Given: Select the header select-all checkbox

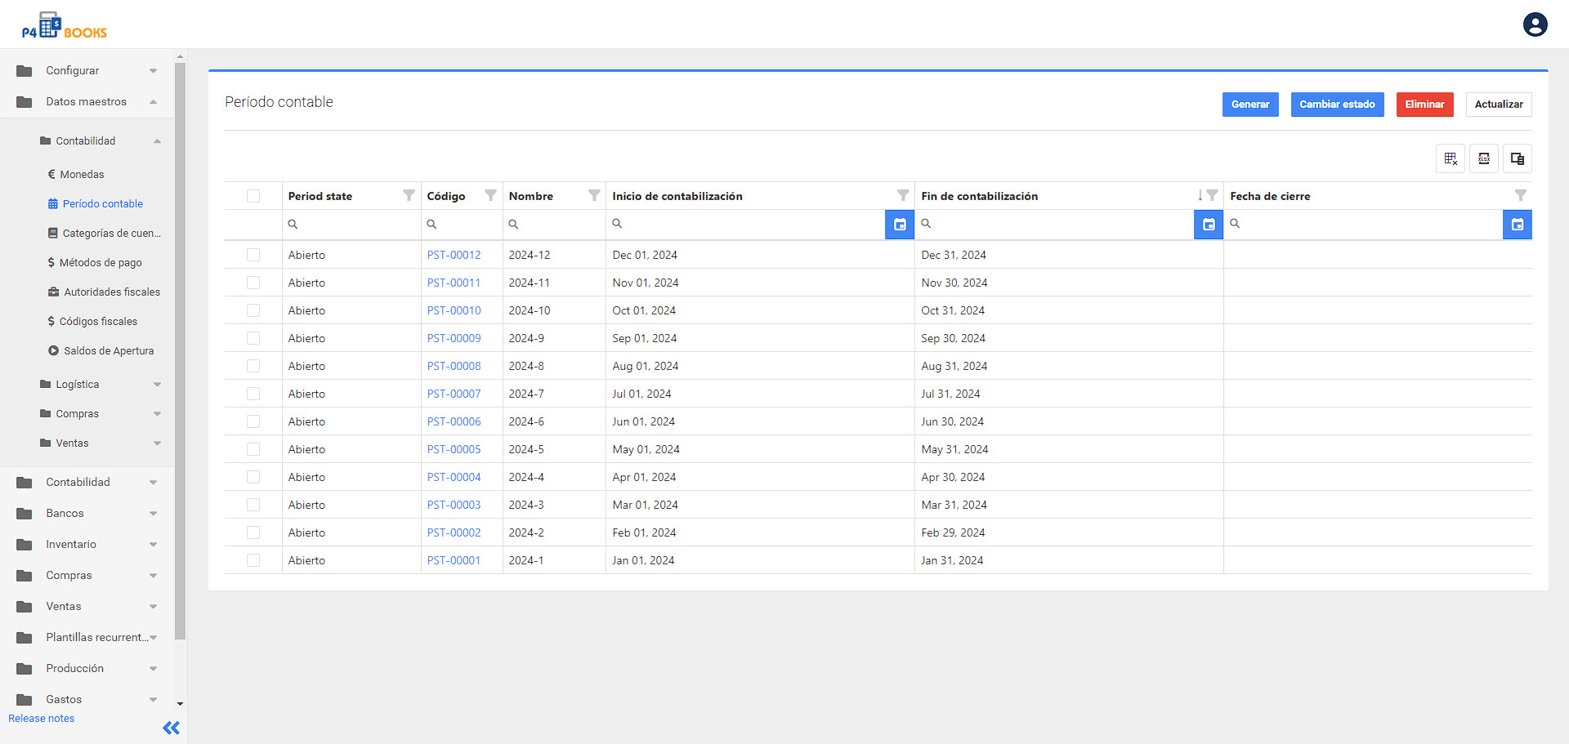Looking at the screenshot, I should pyautogui.click(x=253, y=196).
